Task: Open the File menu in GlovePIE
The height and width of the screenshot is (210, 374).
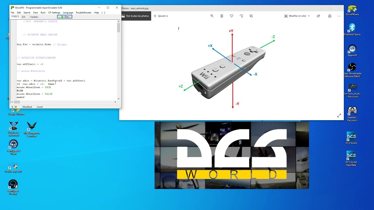Action: 13,13
